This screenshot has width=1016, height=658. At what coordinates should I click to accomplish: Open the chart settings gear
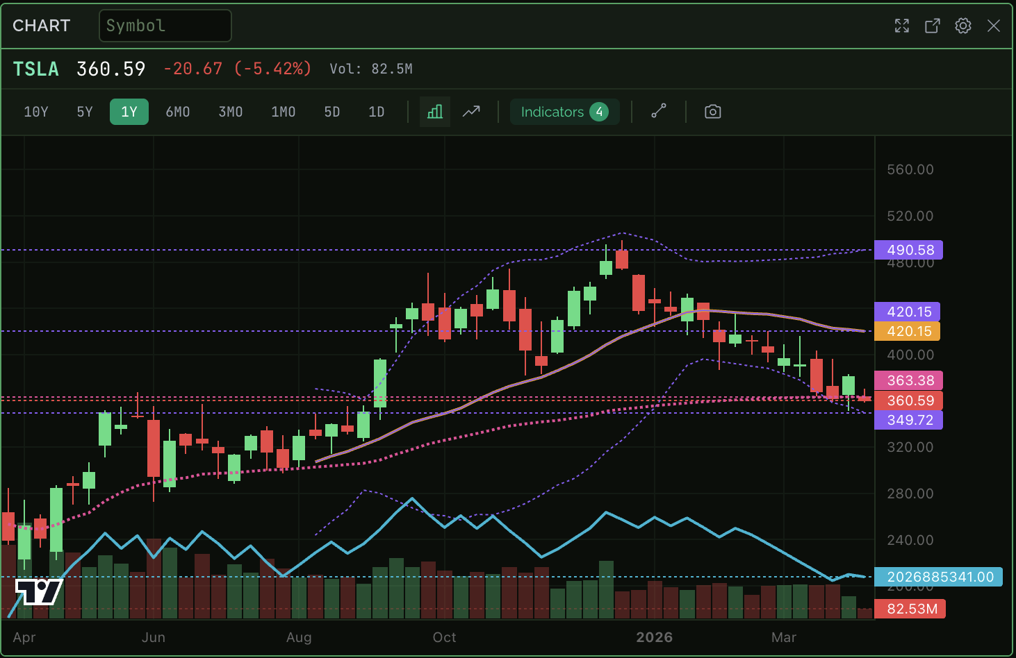point(962,26)
